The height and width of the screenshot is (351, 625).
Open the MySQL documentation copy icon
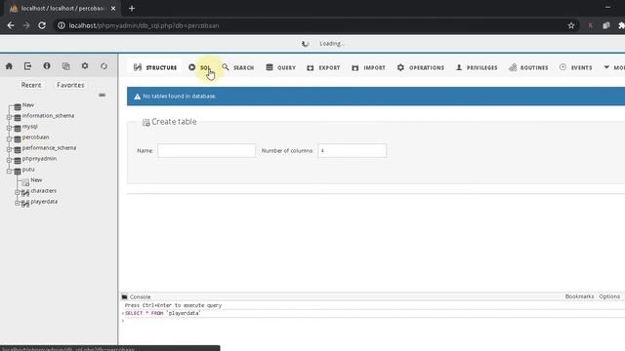pos(65,66)
